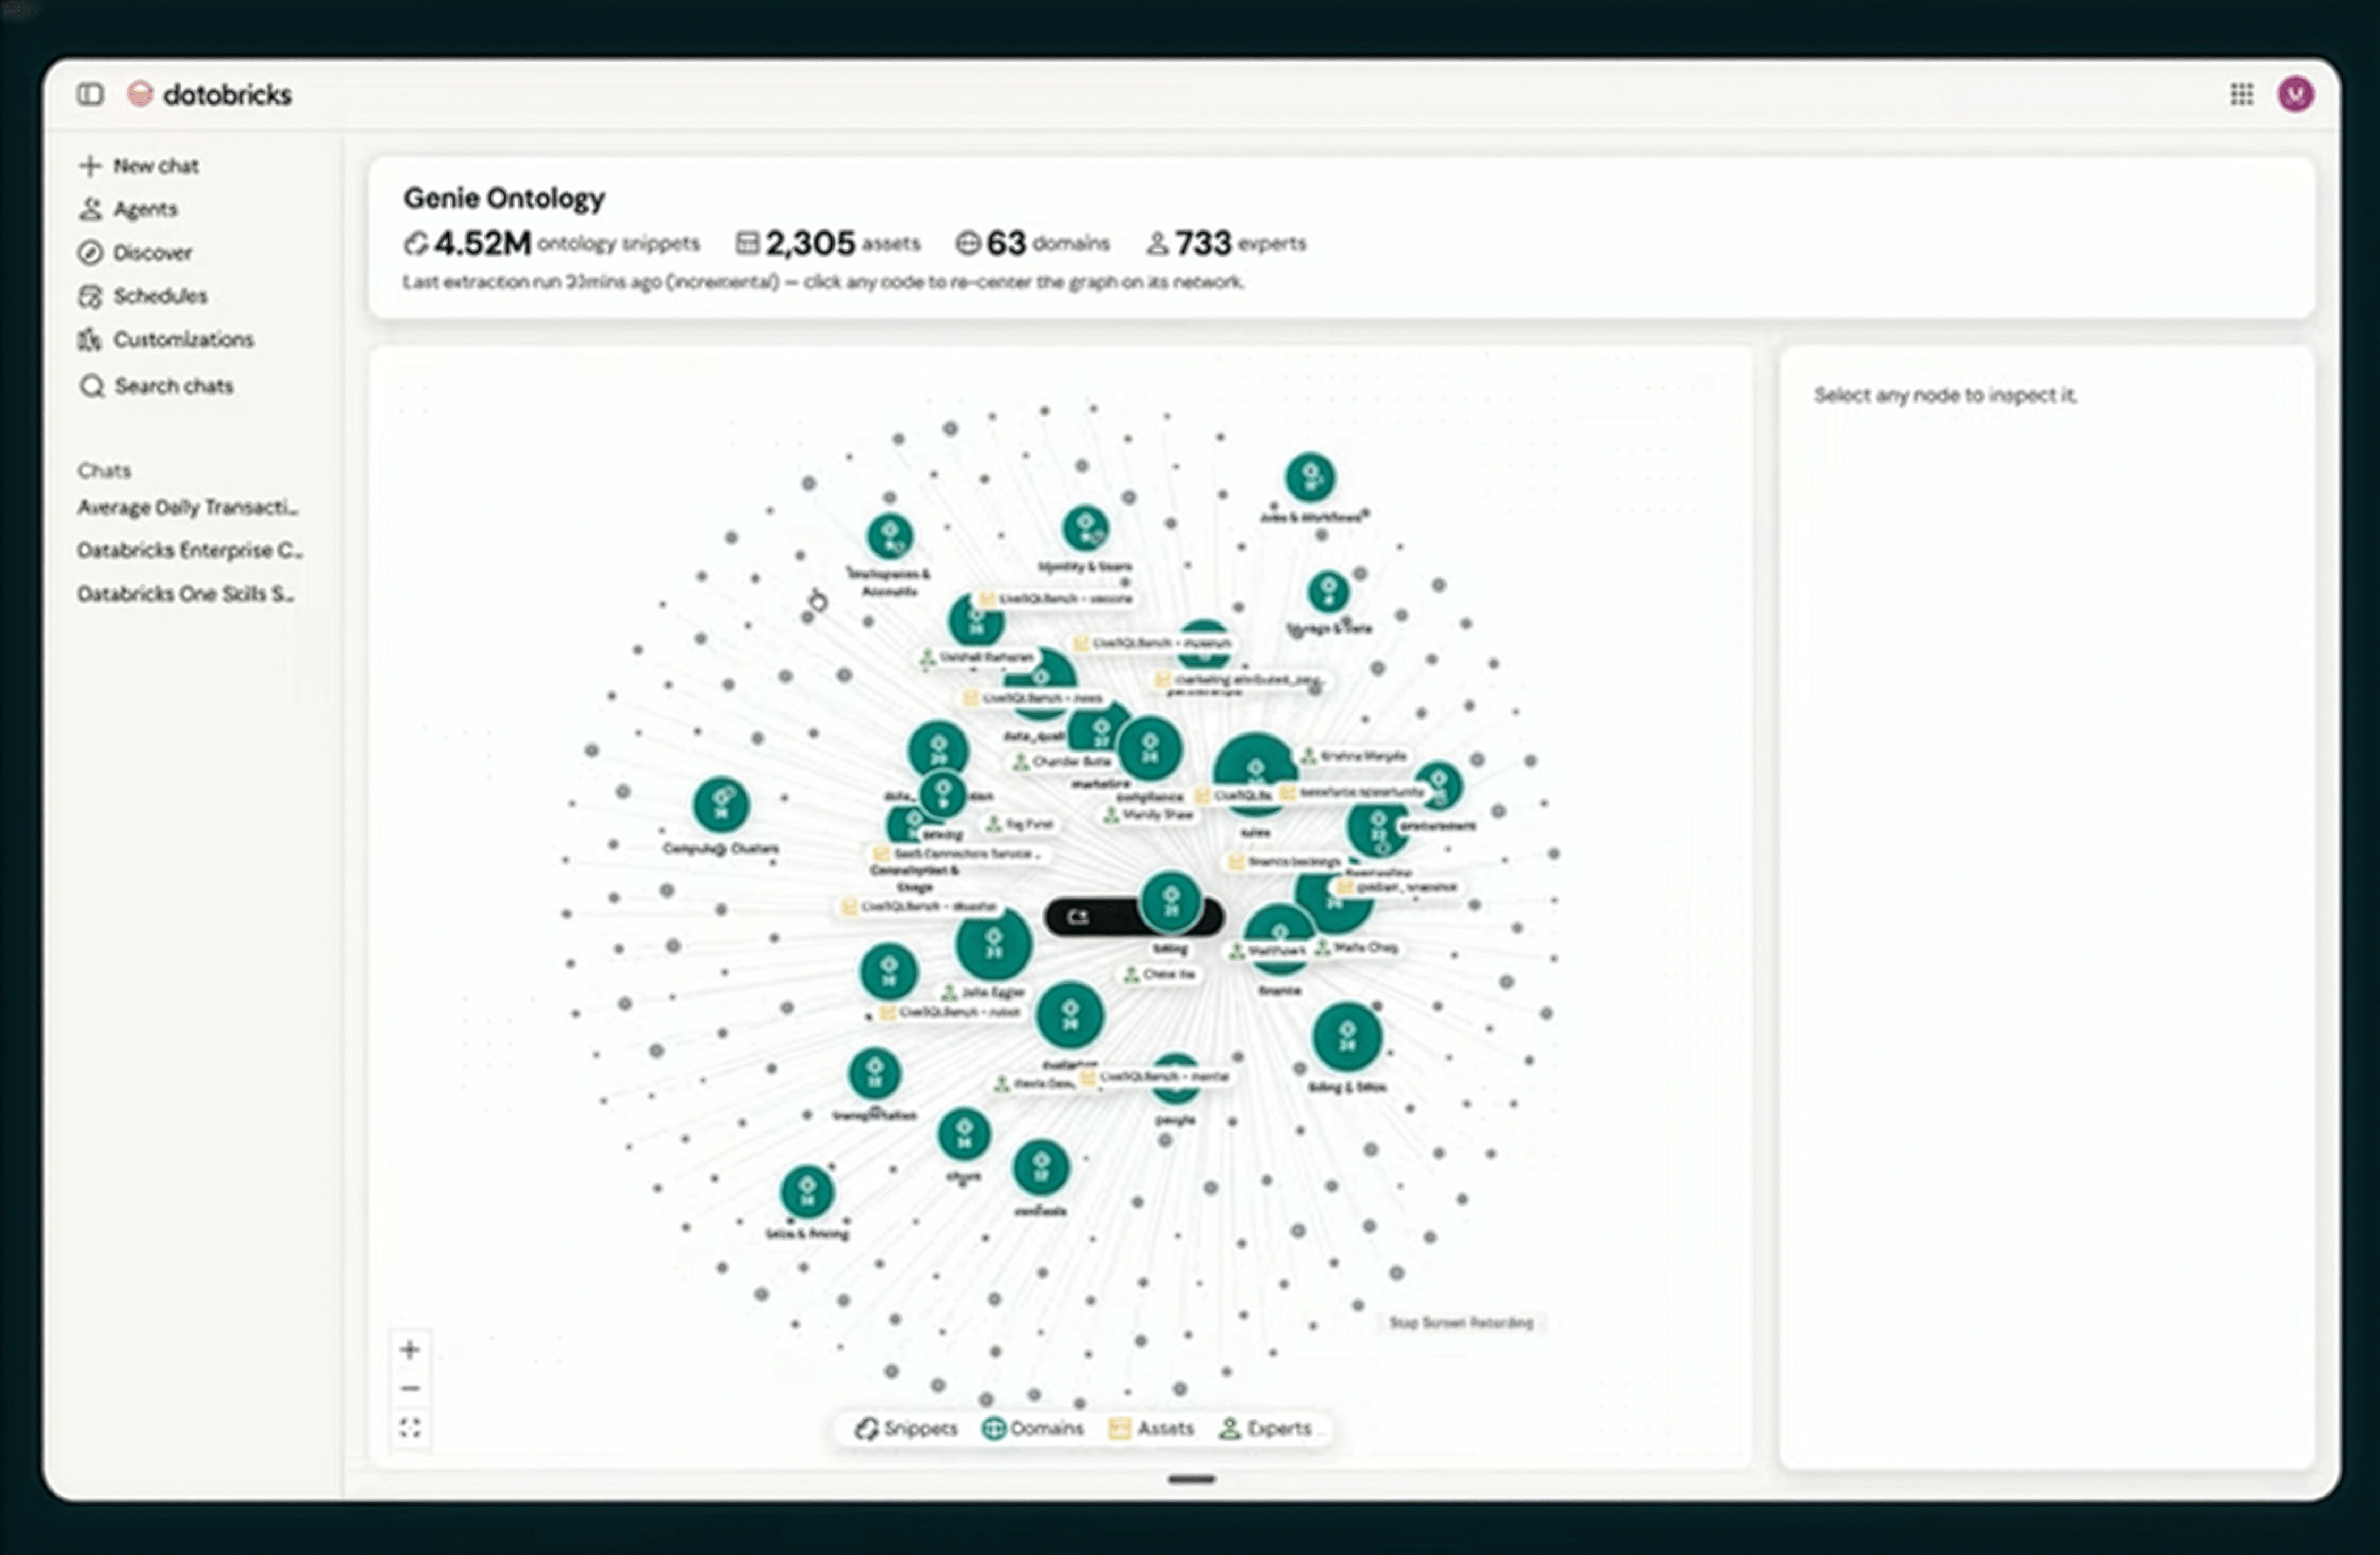Select the transportation domain node
This screenshot has height=1555, width=2380.
874,1074
